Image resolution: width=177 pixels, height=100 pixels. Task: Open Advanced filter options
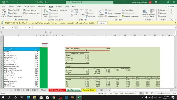[90, 17]
